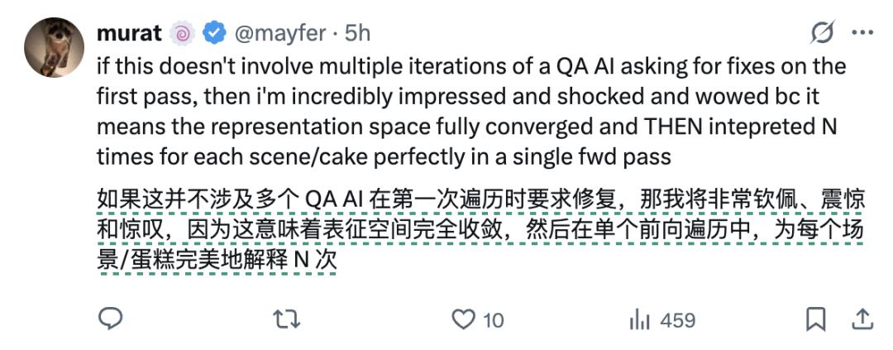The image size is (893, 350).
Task: Bookmark this tweet
Action: (x=815, y=319)
